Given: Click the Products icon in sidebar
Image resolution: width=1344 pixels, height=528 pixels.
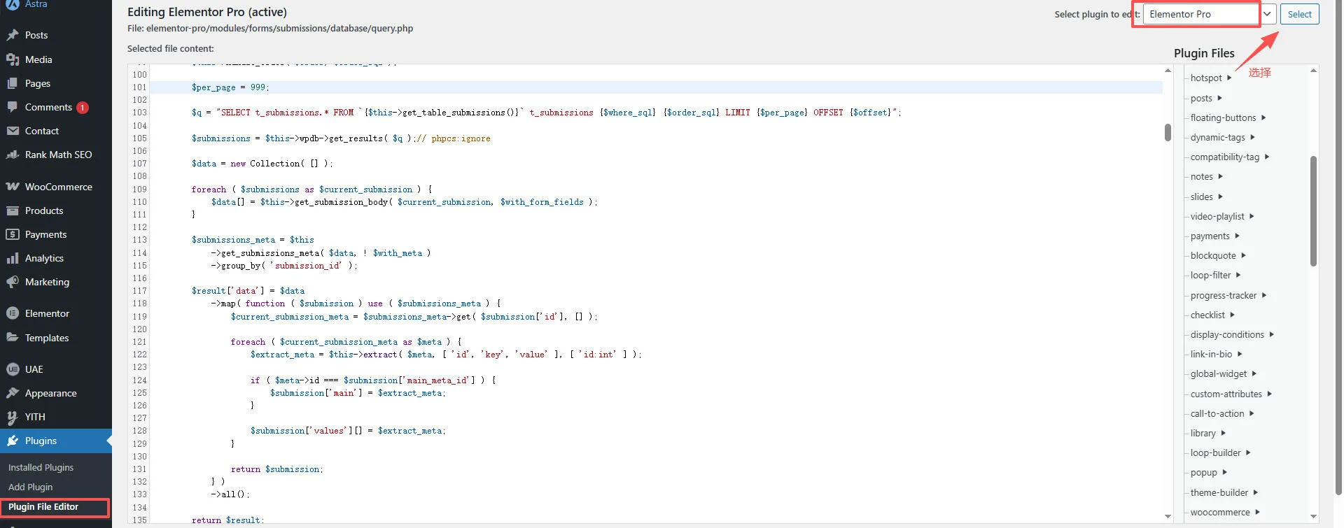Looking at the screenshot, I should tap(13, 211).
